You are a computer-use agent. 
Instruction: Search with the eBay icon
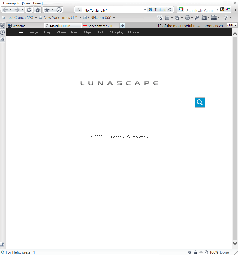tap(228, 9)
